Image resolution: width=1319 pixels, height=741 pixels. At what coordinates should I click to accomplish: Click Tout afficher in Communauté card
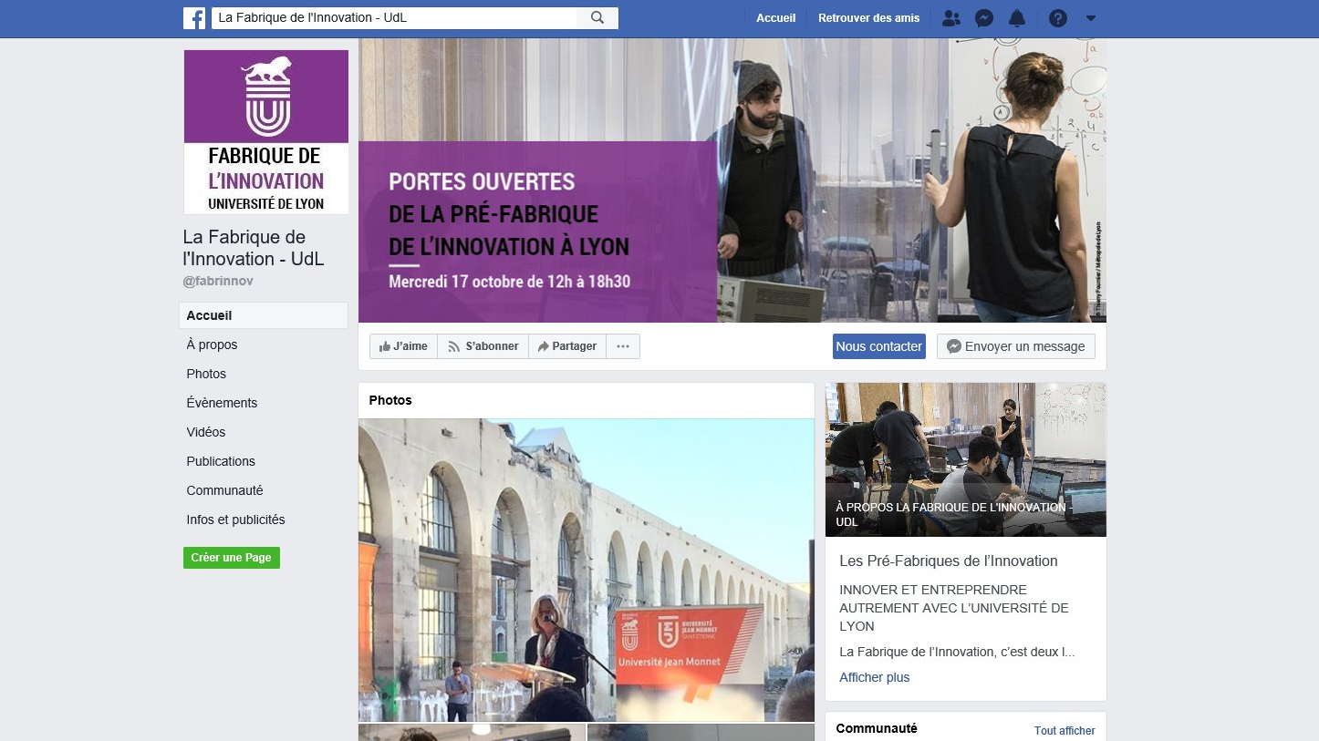coord(1065,731)
